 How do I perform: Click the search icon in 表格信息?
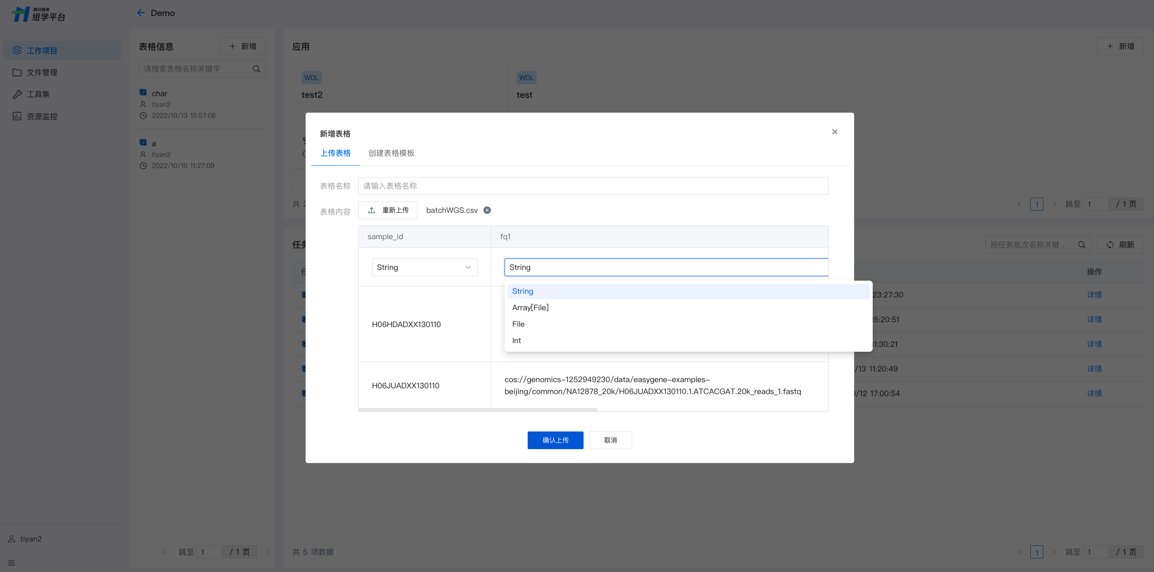click(x=256, y=69)
